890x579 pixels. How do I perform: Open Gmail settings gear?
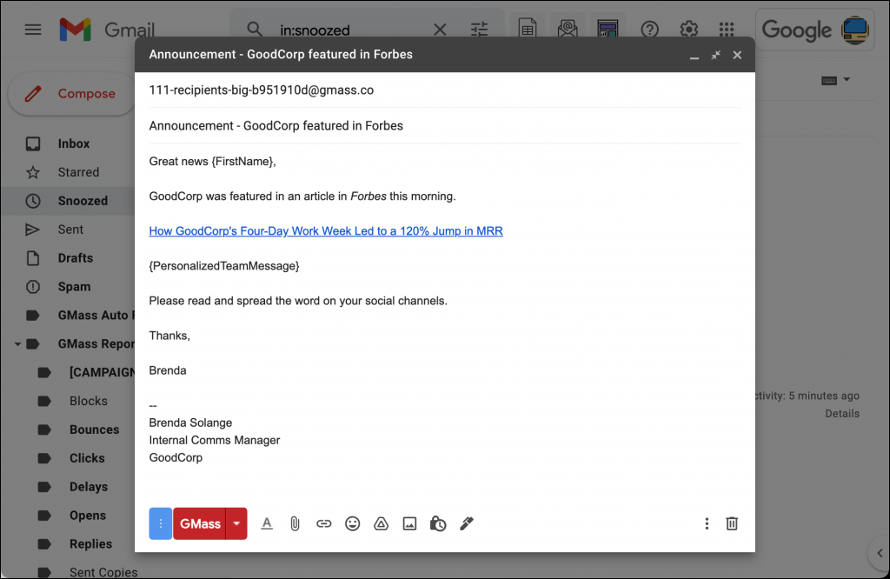(689, 29)
